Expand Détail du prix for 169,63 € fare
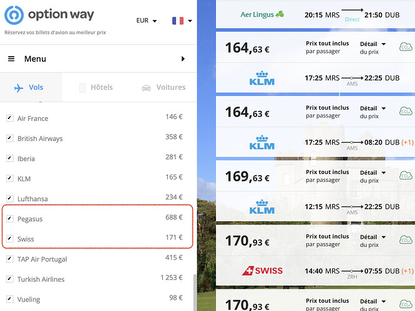Viewport: 415px width, 311px height. point(373,176)
